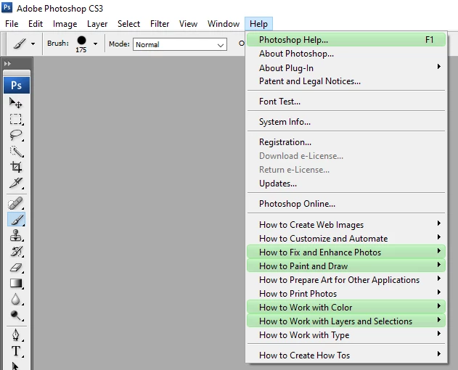The height and width of the screenshot is (370, 458).
Task: Select the Brush tool in toolbox
Action: (16, 219)
